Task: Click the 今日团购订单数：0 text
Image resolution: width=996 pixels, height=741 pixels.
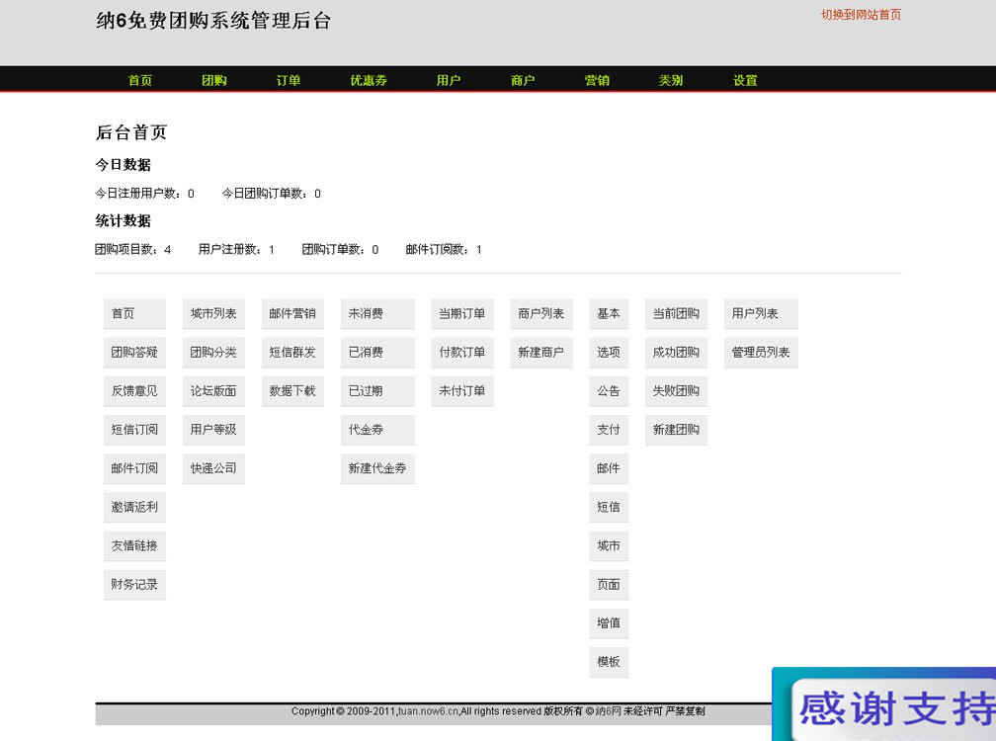Action: coord(271,194)
